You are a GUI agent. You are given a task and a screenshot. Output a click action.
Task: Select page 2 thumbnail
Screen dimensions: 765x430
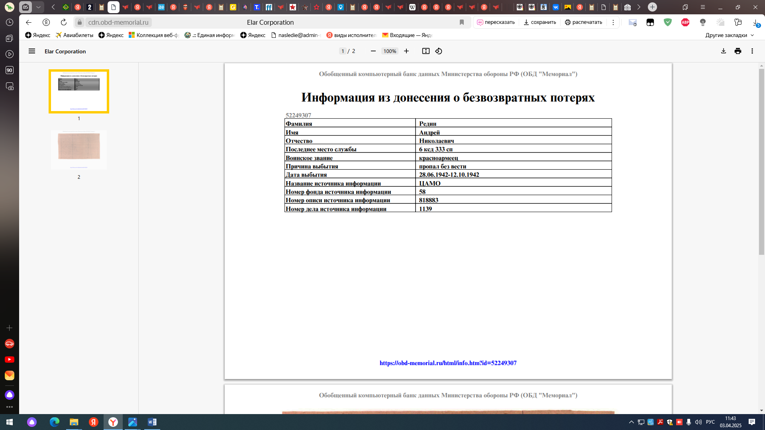[x=79, y=150]
